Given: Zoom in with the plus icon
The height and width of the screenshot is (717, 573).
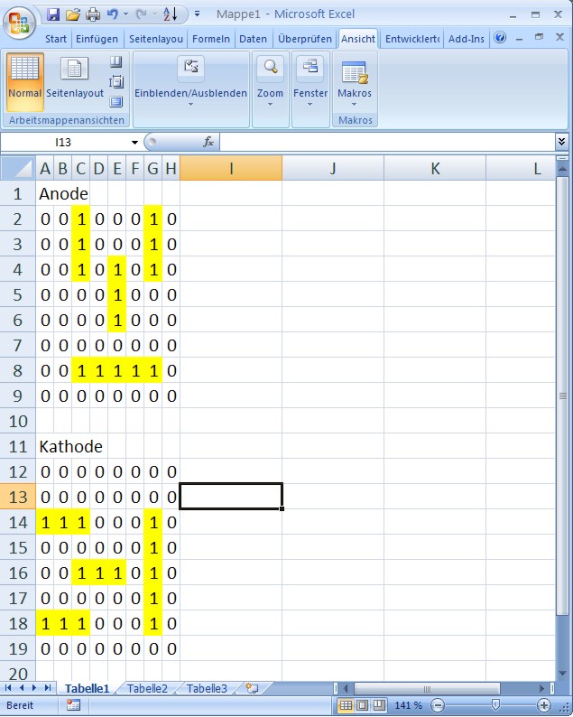Looking at the screenshot, I should (x=544, y=704).
